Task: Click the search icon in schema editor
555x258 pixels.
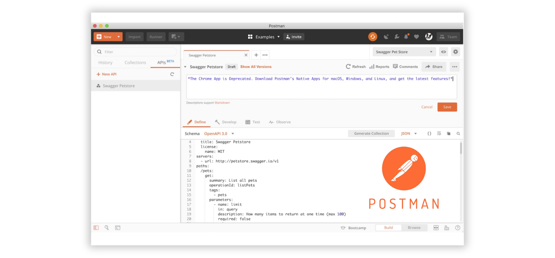Action: point(458,134)
